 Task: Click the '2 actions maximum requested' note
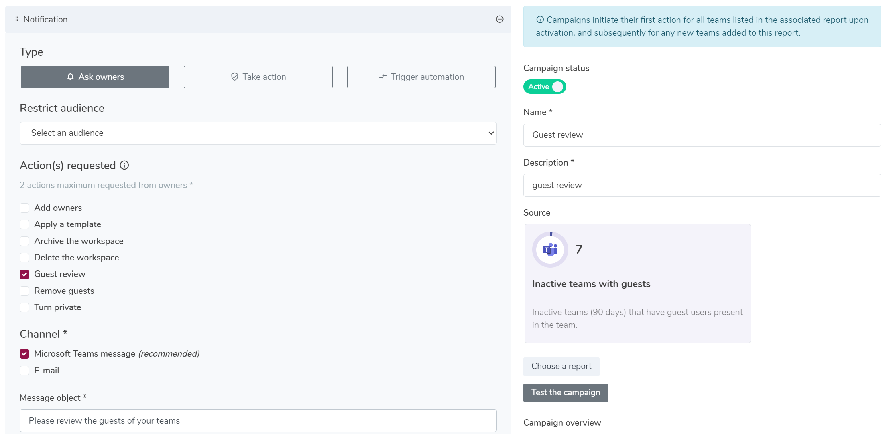coord(106,185)
